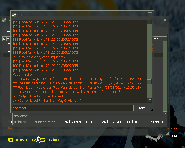Click the Counter-Strike logo at bottom left
The height and width of the screenshot is (148, 185).
35,140
